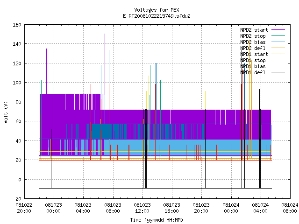Click yellow line sample beside NPD1 start
Viewport: 299px width, 224px height.
tap(278, 54)
